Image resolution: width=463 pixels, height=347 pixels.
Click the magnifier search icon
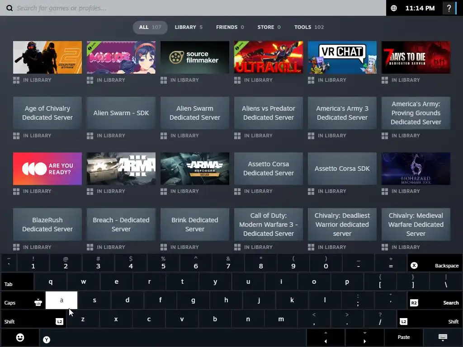tap(9, 8)
